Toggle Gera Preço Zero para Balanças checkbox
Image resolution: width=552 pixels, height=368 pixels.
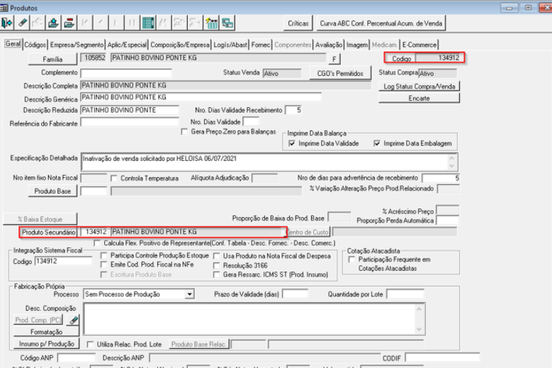(x=184, y=132)
